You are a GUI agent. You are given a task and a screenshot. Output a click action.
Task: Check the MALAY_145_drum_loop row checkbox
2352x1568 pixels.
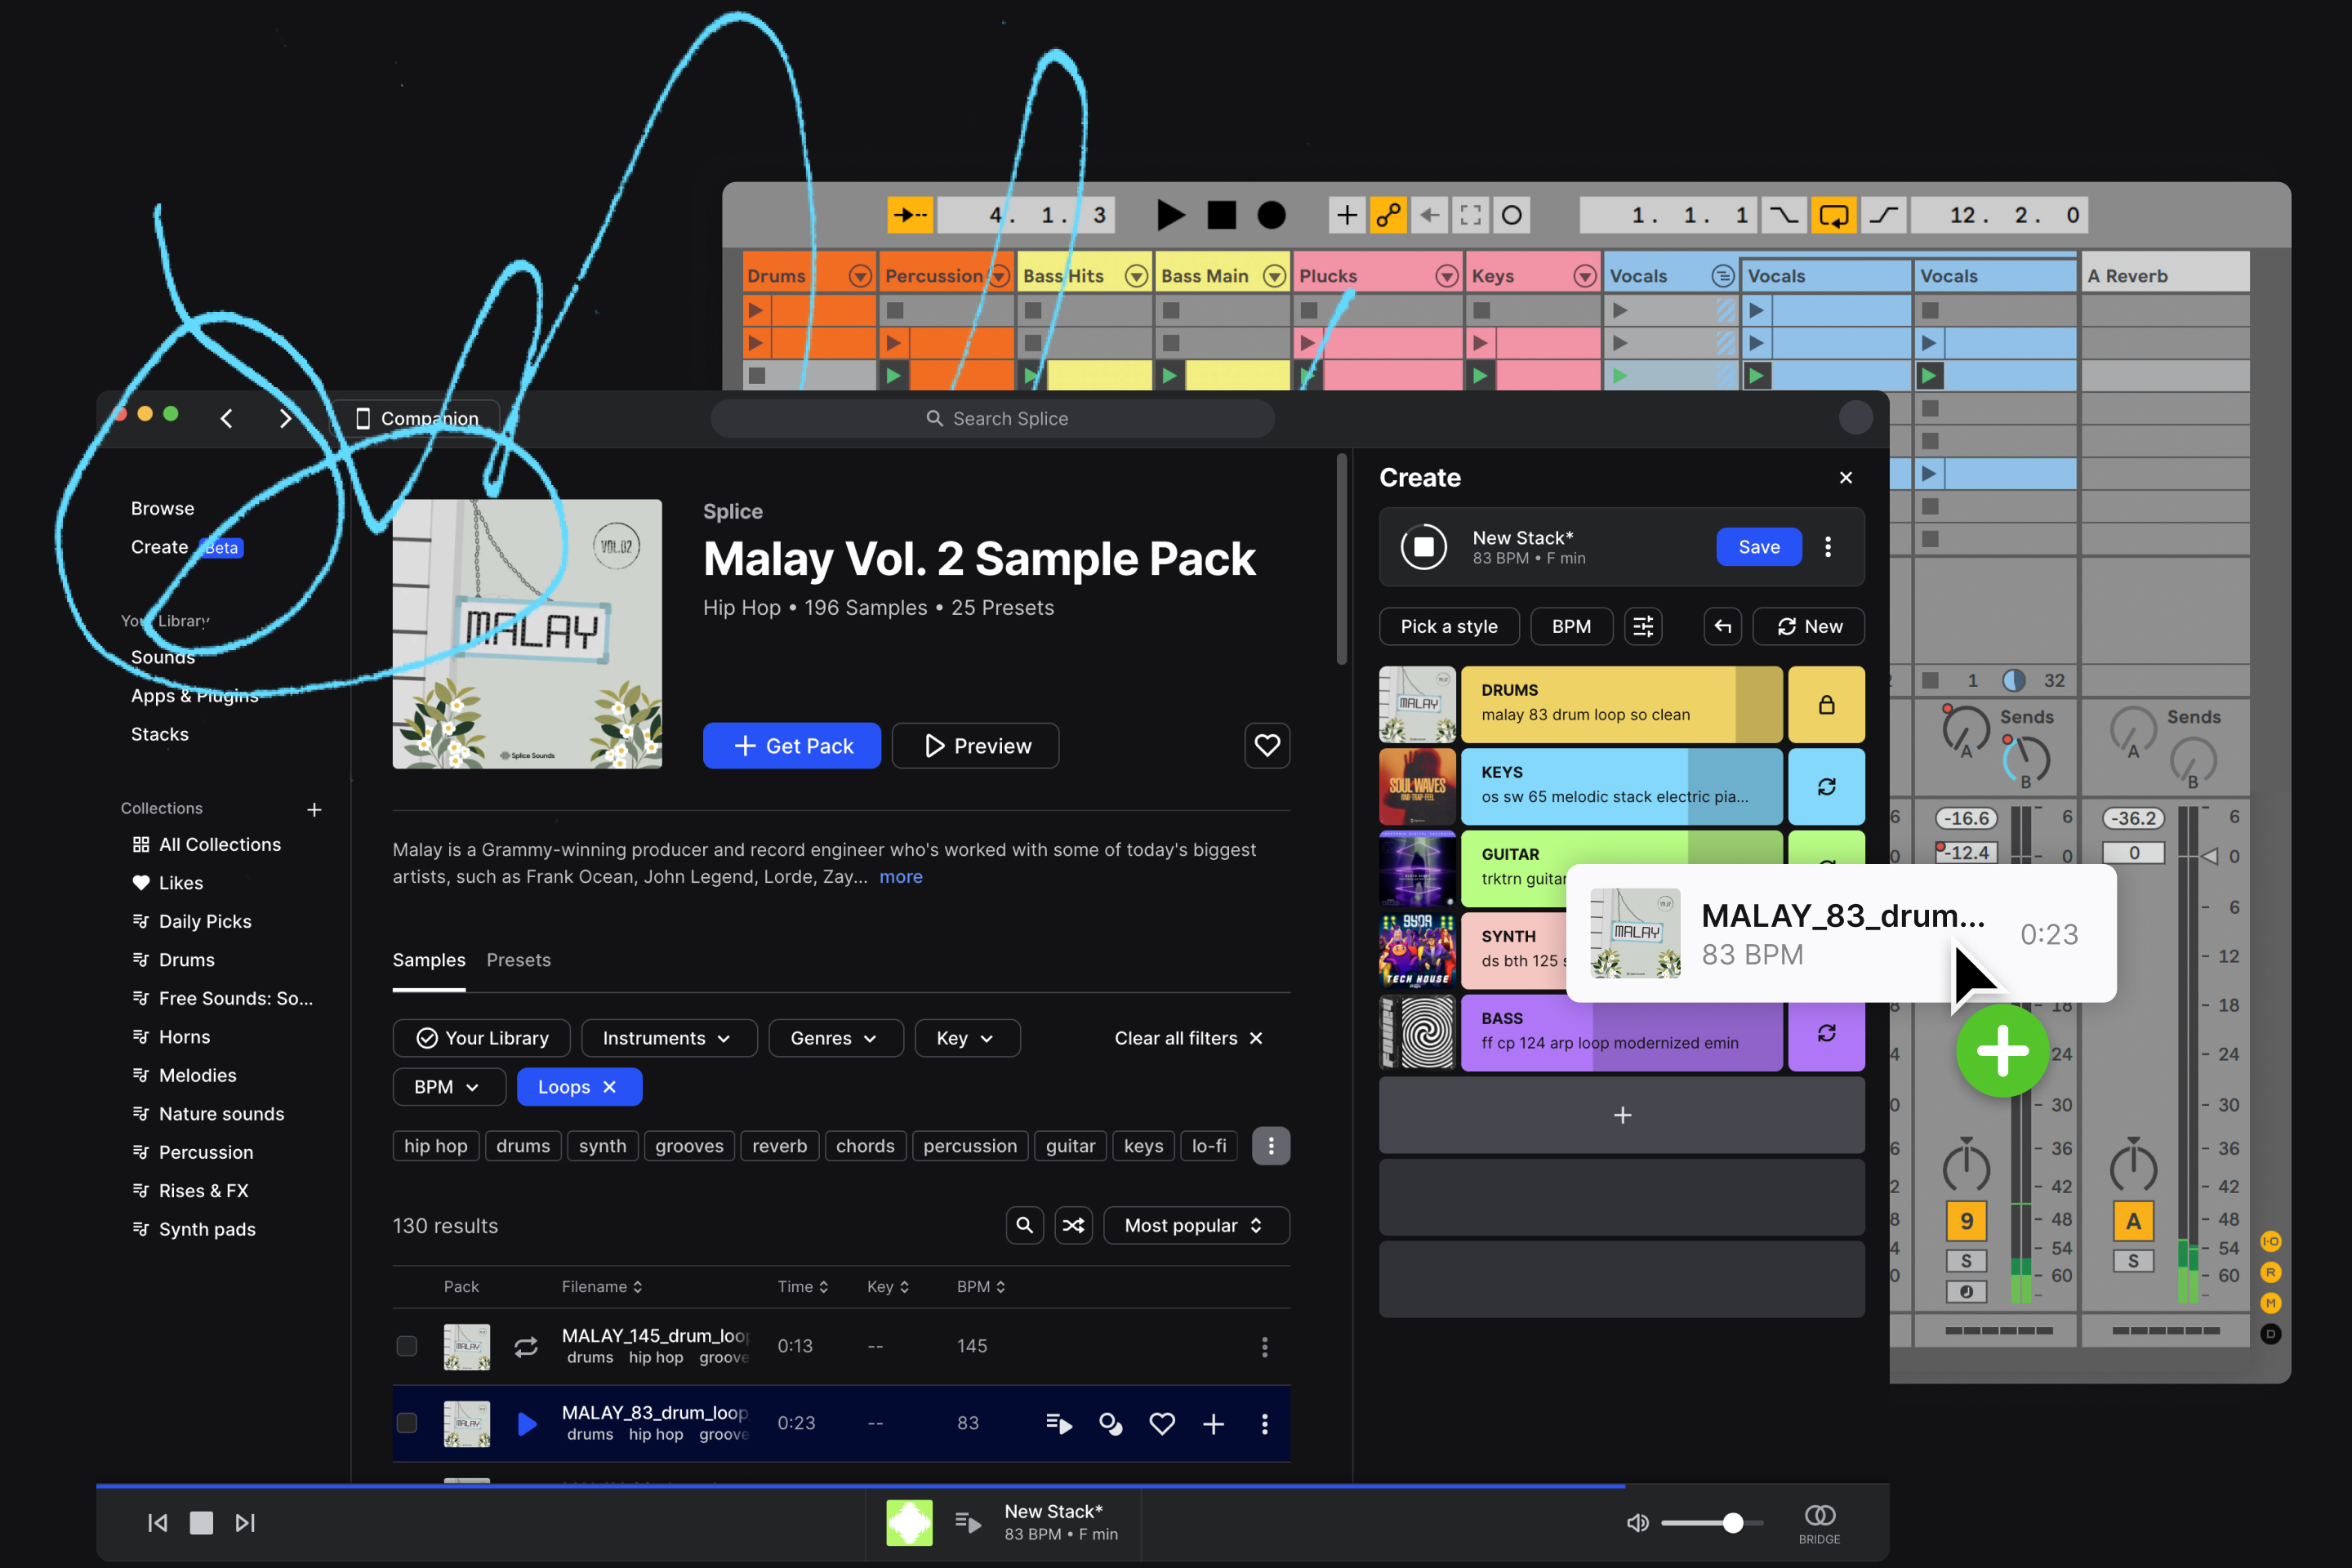pos(407,1346)
